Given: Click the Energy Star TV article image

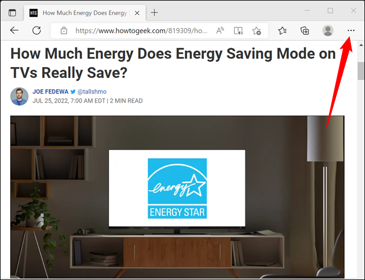Looking at the screenshot, I should click(177, 197).
